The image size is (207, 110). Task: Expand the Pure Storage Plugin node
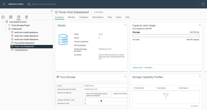6,25
